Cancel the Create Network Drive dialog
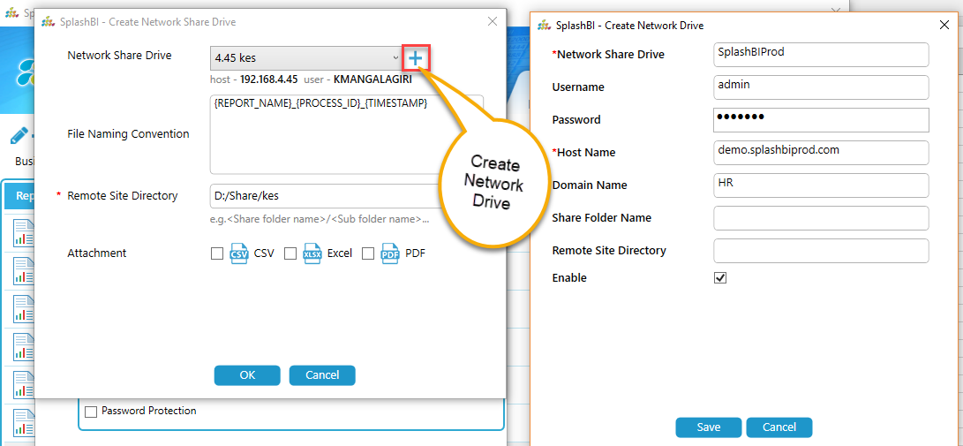This screenshot has height=446, width=963. click(x=779, y=427)
